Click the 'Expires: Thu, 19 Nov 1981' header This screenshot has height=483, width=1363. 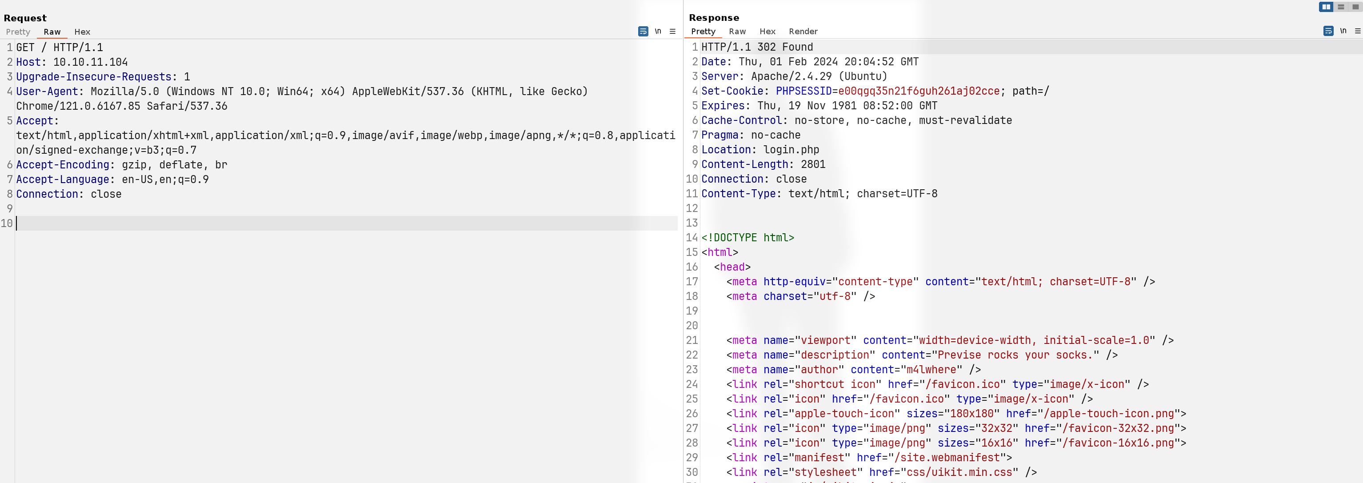819,106
